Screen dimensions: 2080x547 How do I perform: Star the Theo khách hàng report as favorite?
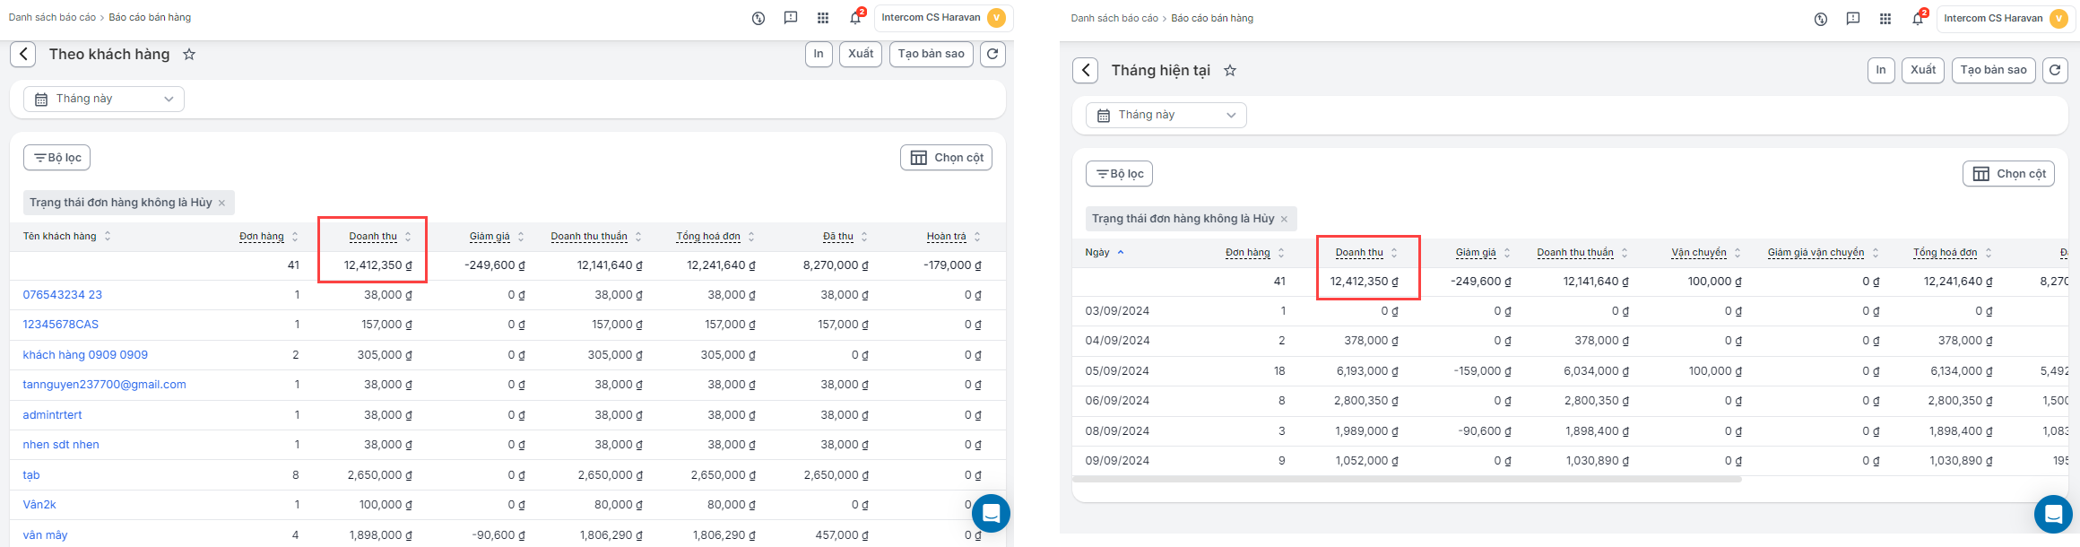189,55
